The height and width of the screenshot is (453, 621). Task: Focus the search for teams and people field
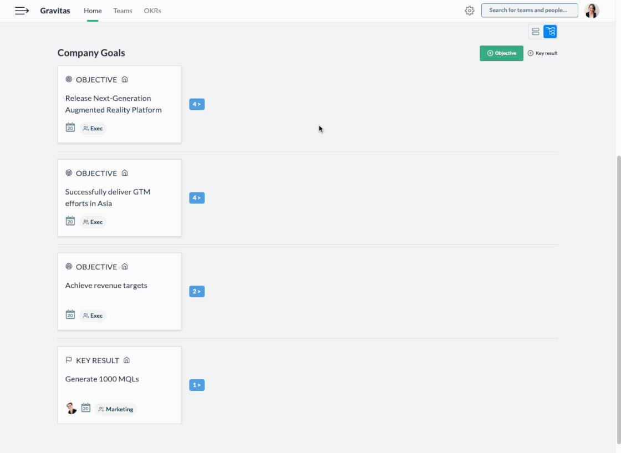(530, 11)
